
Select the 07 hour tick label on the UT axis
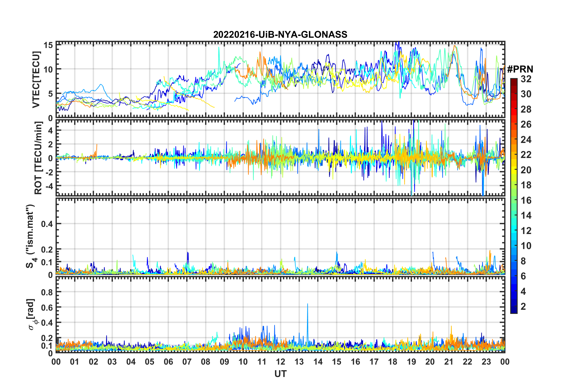coord(187,362)
